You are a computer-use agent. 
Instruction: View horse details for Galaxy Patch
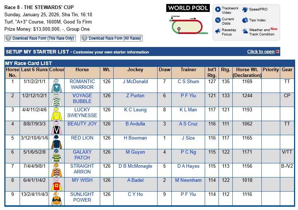click(82, 155)
